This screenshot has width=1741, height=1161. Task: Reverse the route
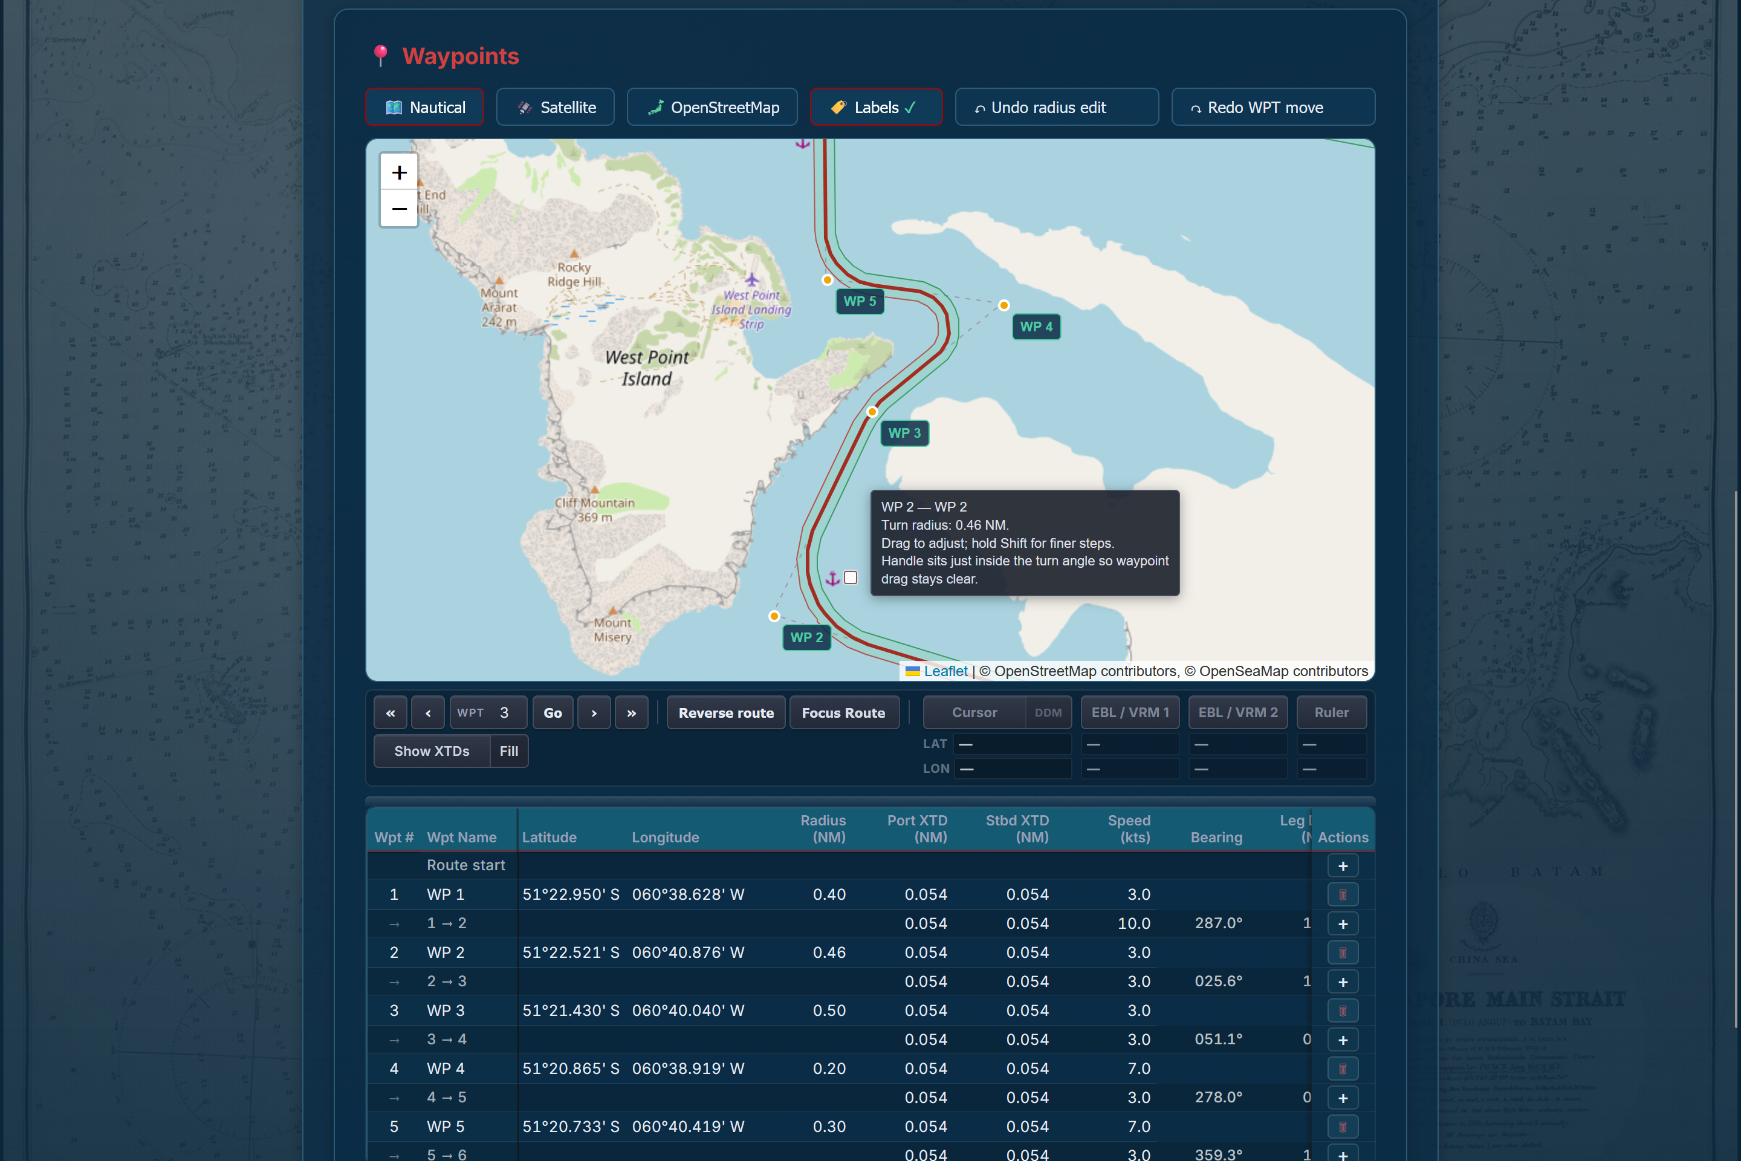[x=725, y=712]
